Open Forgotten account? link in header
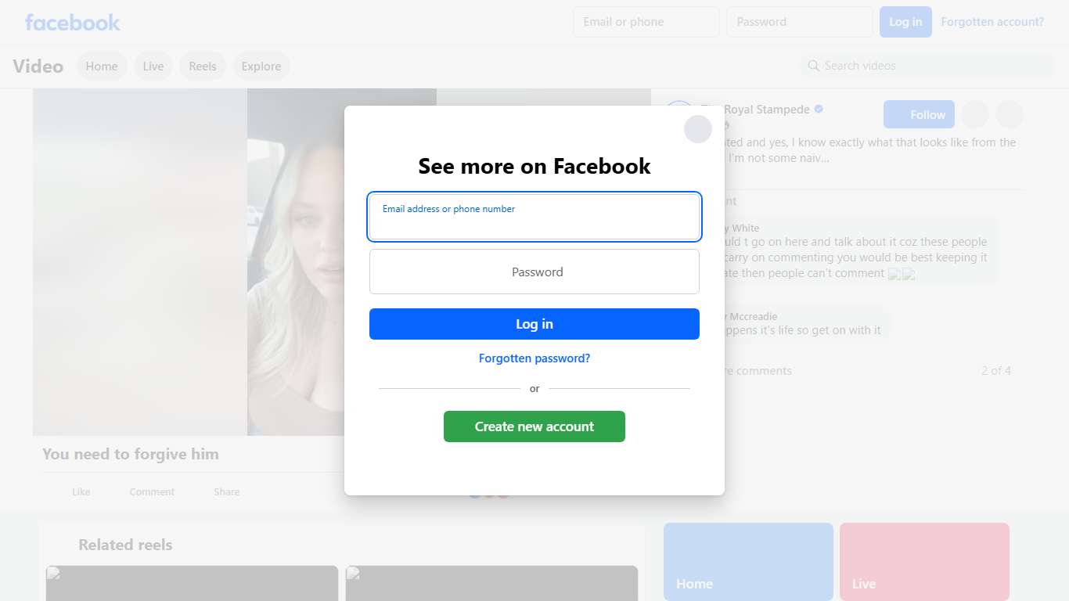 coord(992,22)
